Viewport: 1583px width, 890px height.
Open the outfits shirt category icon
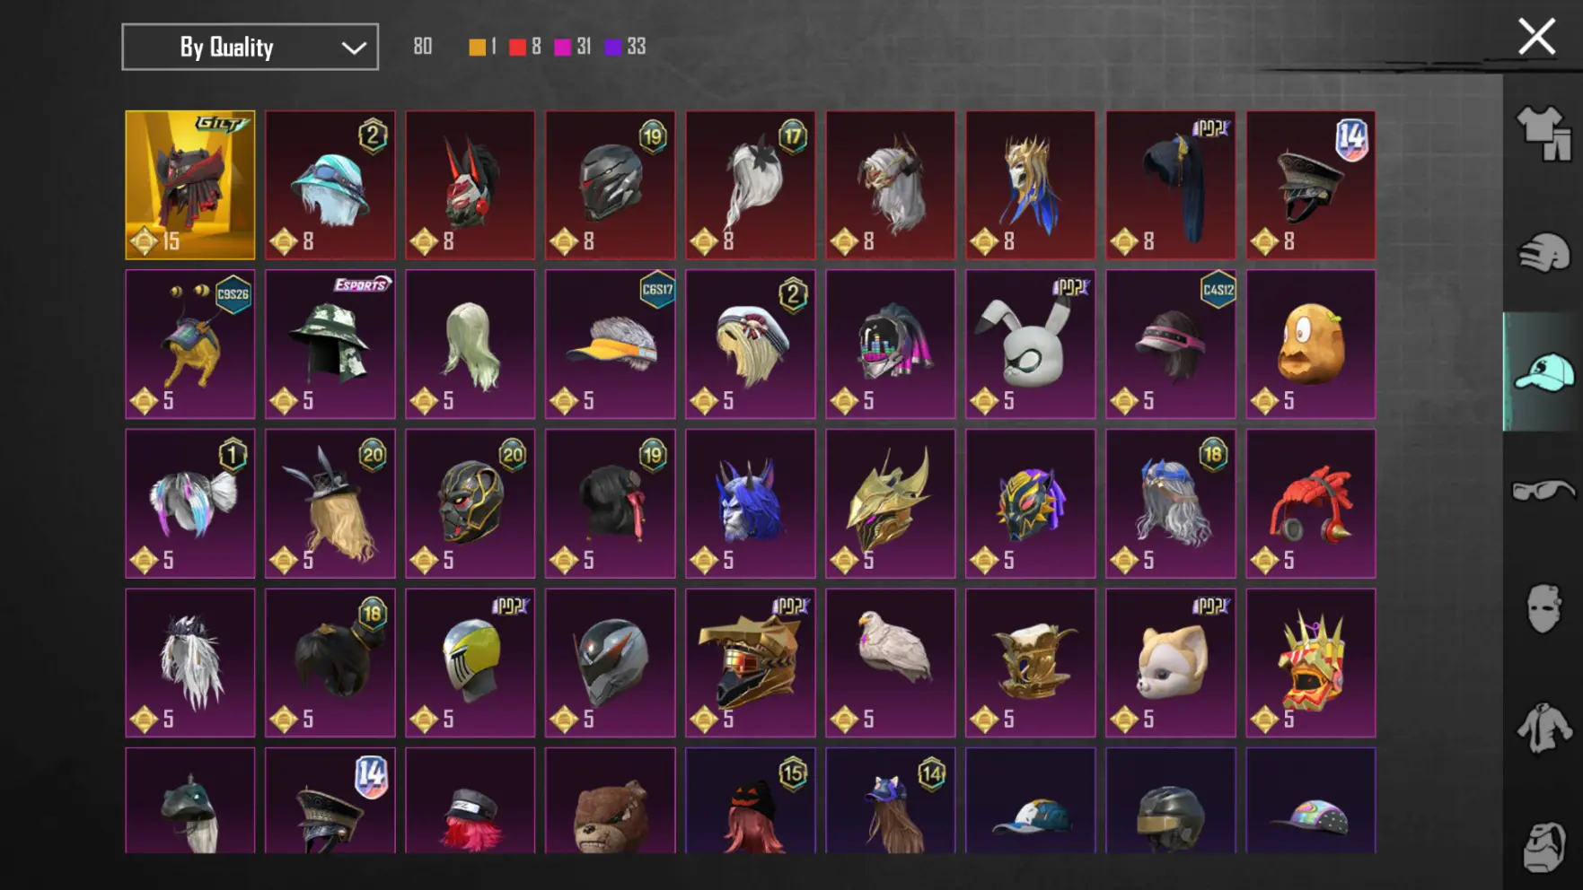click(x=1543, y=133)
